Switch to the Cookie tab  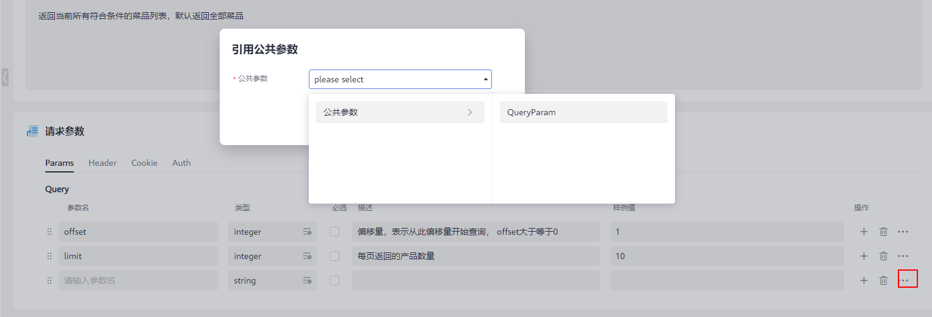coord(145,163)
